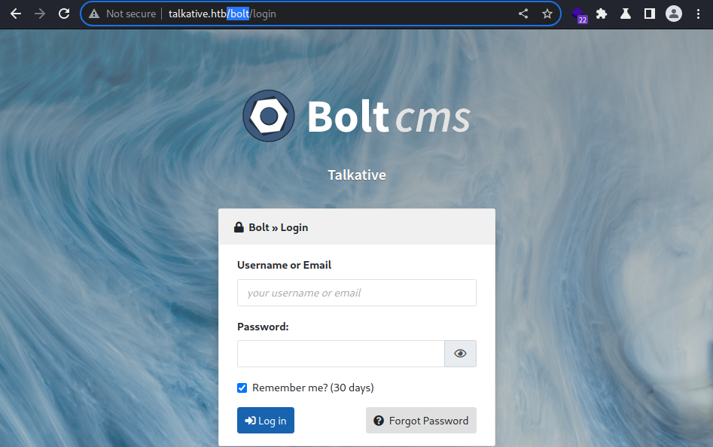This screenshot has height=447, width=713.
Task: Toggle the browser side panel
Action: (x=649, y=14)
